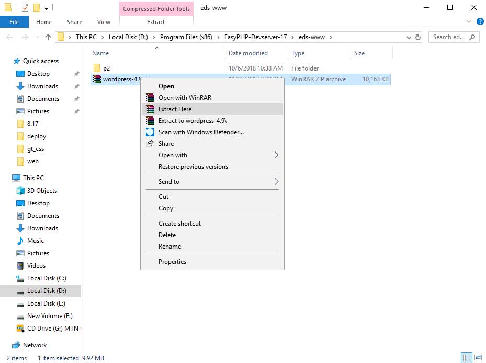
Task: Choose Open with WinRAR option
Action: (212, 98)
